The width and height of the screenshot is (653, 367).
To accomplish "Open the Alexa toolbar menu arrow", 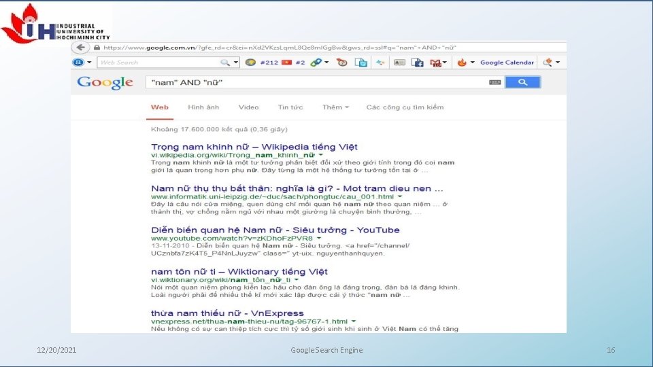I will click(89, 63).
